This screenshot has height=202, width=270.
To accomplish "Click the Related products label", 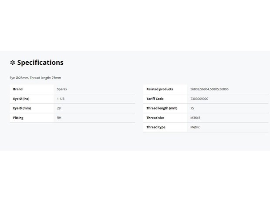I will pyautogui.click(x=160, y=89).
